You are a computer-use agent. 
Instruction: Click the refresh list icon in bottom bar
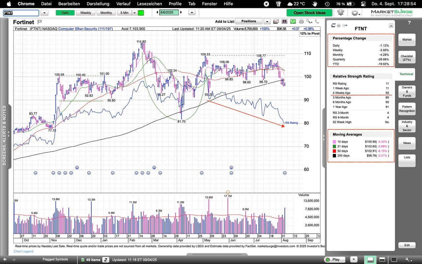(105, 260)
